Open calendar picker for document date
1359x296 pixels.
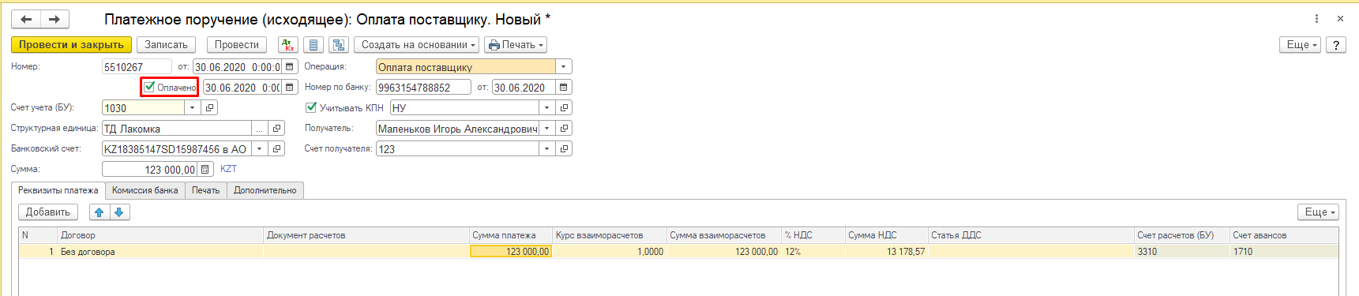pos(290,67)
